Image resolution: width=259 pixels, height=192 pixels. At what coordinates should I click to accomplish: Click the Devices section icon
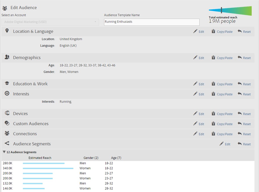pos(7,113)
